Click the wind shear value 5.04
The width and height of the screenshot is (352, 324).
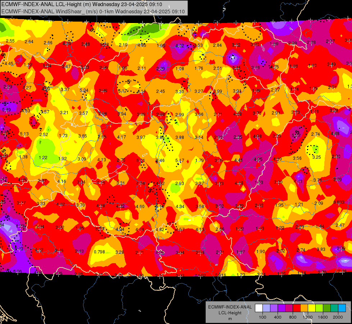tap(84, 90)
